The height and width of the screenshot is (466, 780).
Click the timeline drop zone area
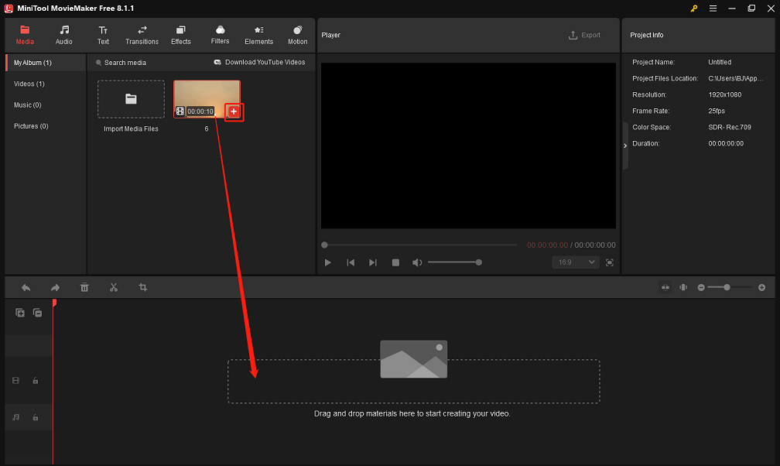coord(413,381)
